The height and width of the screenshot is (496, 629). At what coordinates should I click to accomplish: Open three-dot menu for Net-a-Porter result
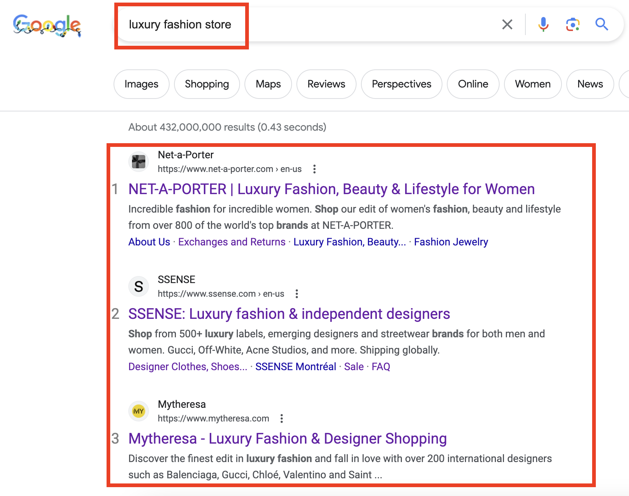(x=314, y=169)
